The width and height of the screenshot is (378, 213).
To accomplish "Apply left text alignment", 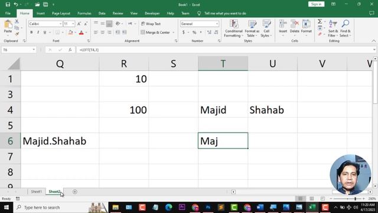I will [x=96, y=32].
